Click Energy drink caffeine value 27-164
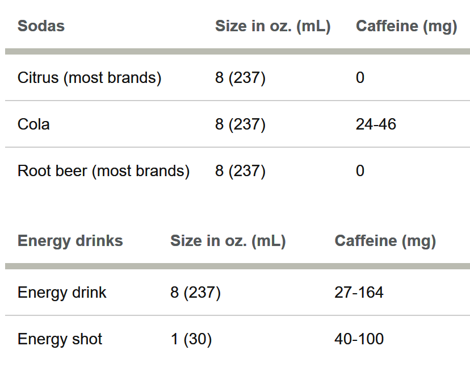This screenshot has width=470, height=375. tap(359, 293)
